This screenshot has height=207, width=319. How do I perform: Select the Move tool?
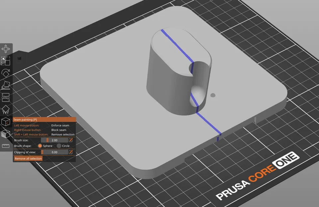[6, 49]
